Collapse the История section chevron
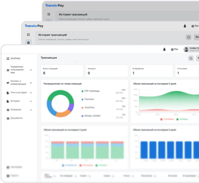 (x=31, y=101)
